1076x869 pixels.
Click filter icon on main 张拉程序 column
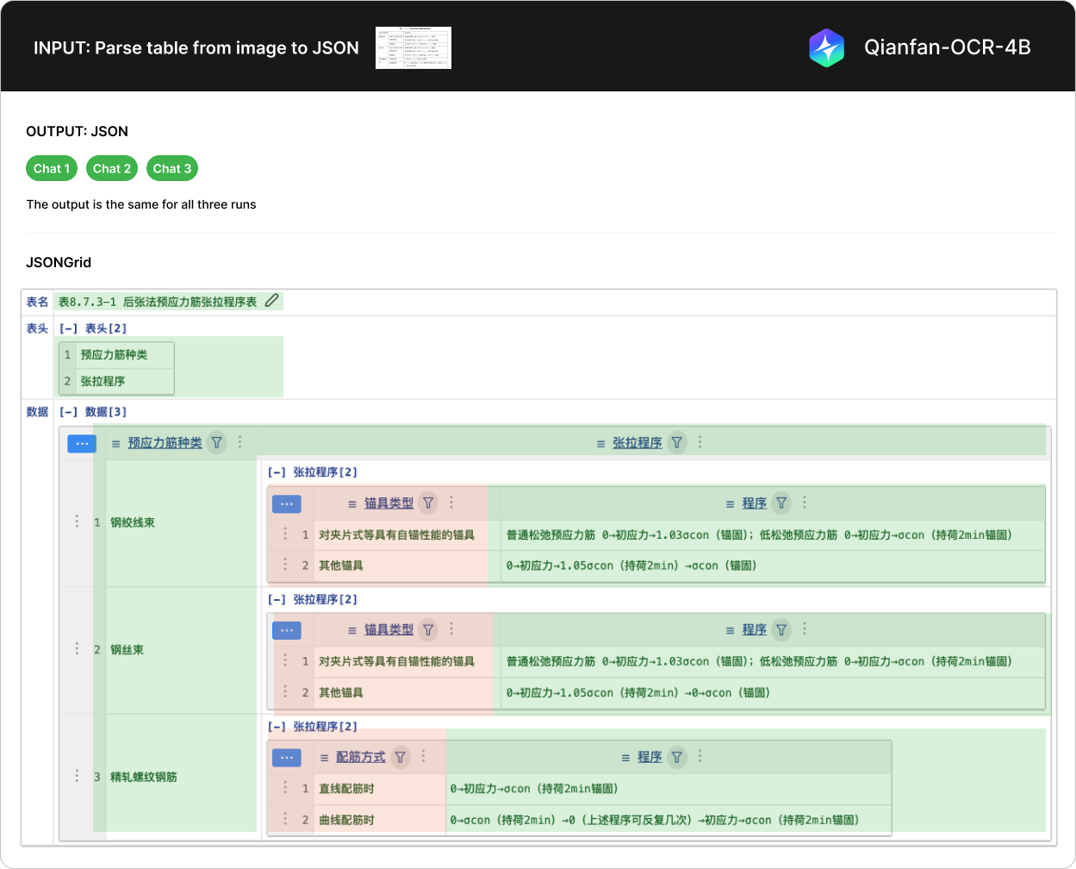pyautogui.click(x=677, y=442)
